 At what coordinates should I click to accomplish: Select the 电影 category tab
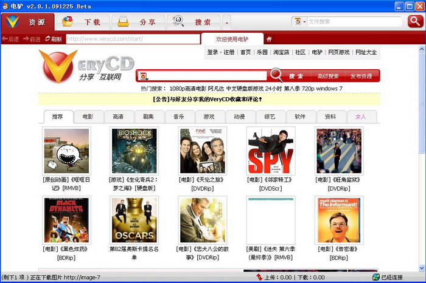(x=88, y=117)
